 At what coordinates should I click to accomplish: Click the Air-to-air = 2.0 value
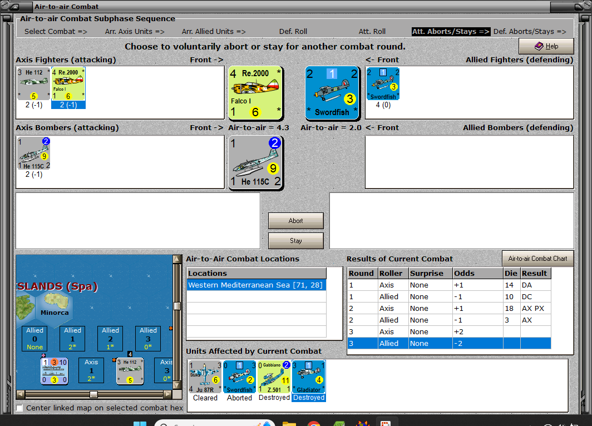[x=330, y=127]
